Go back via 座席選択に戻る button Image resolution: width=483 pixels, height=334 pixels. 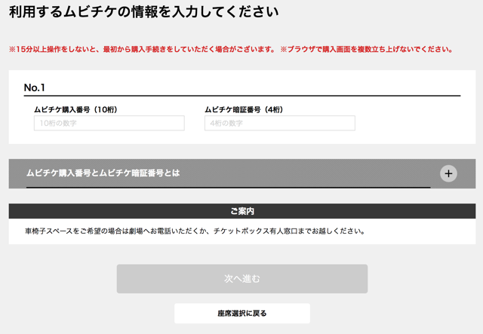(241, 314)
